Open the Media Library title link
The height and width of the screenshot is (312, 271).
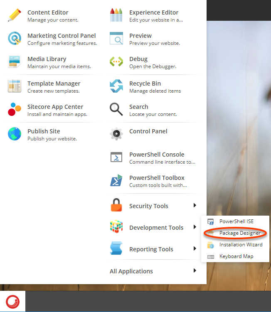coord(47,59)
